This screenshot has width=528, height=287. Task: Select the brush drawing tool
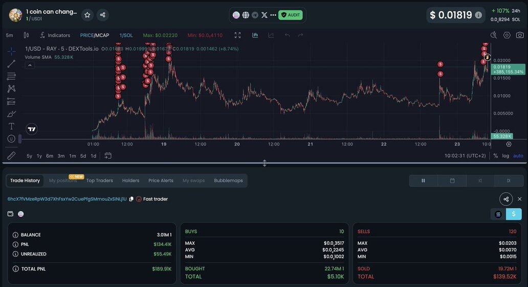pos(11,114)
